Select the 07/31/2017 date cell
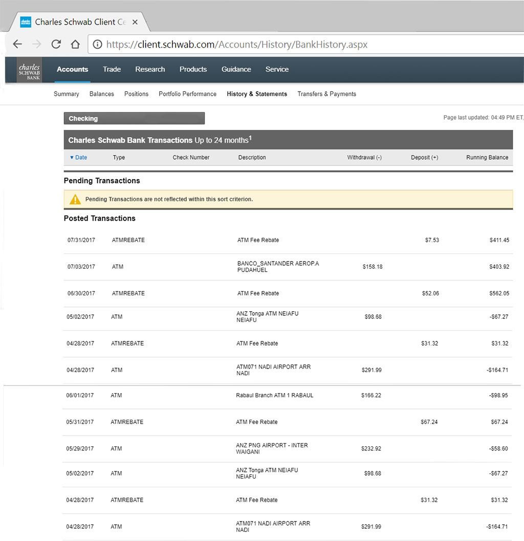Image resolution: width=524 pixels, height=541 pixels. pos(81,240)
